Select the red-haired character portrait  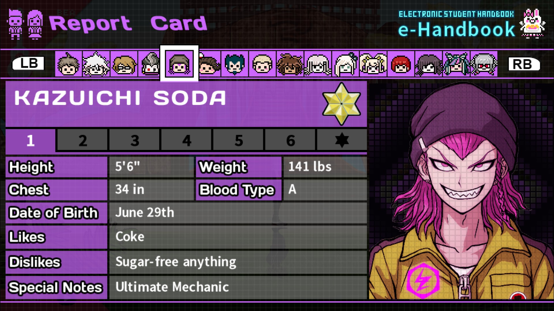[x=400, y=64]
